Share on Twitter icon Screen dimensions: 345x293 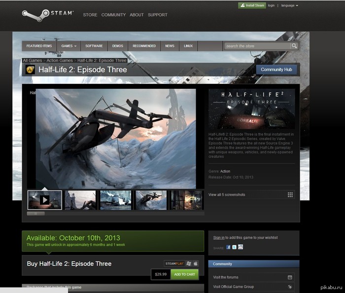pos(234,247)
